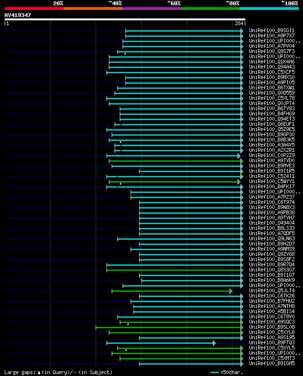This screenshot has width=303, height=376.
Task: Select the UniRef100_Q6EUF1 label
Action: (272, 124)
